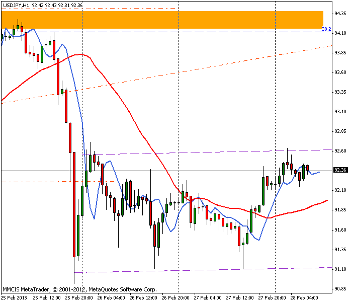Click the 92.85 price axis label
The width and height of the screenshot is (352, 302).
point(340,131)
